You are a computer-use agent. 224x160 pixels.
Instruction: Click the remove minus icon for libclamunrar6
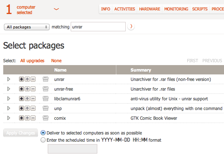click(x=33, y=99)
